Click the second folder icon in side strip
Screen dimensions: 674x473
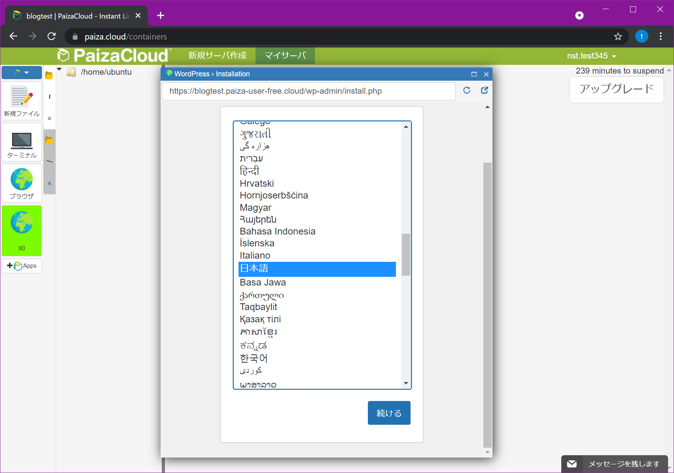(49, 140)
